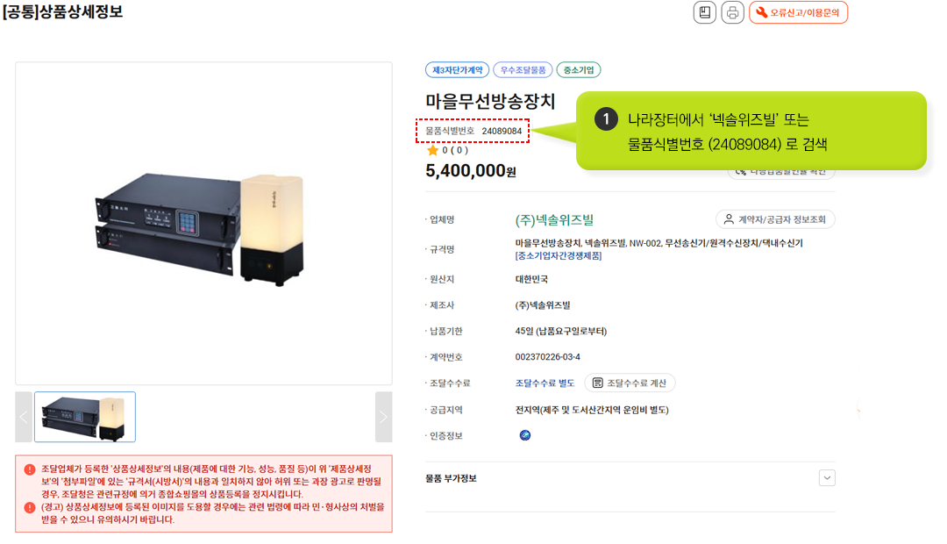
Task: Click the bookmark/manual book icon
Action: 704,12
